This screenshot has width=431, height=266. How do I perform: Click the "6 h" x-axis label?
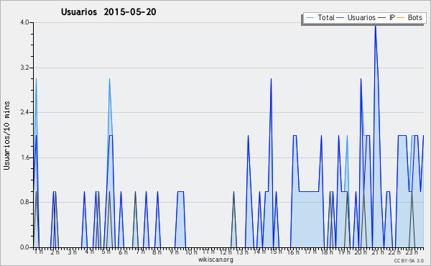[123, 252]
